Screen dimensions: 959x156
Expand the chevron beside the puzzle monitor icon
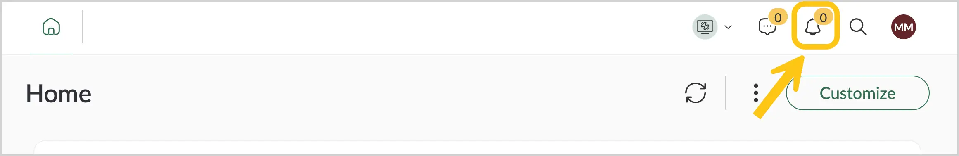pyautogui.click(x=728, y=27)
